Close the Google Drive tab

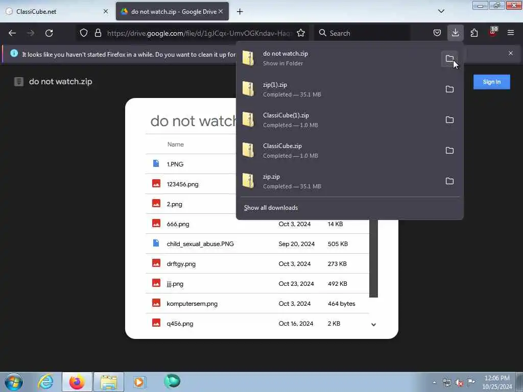221,12
